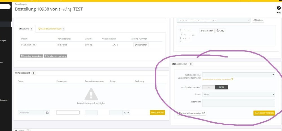Screen dimensions: 282x131
Task: Click the Nachricht text area
Action: point(239,103)
